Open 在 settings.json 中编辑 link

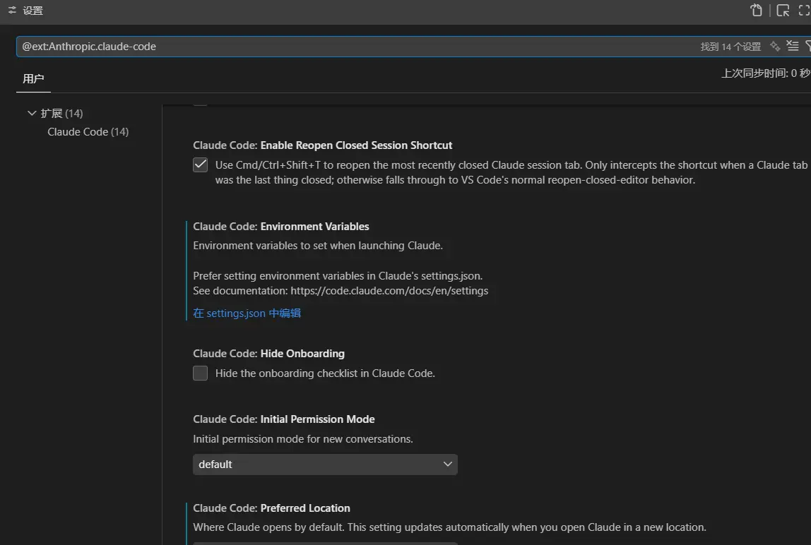tap(247, 313)
